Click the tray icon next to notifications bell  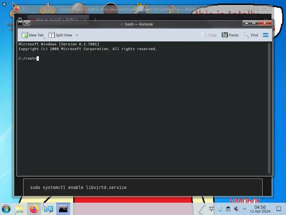[x=220, y=209]
